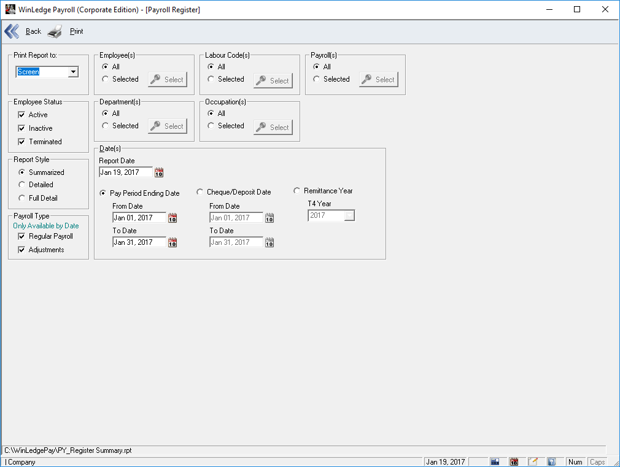Click the help icon in status bar
This screenshot has height=467, width=620.
coord(551,461)
